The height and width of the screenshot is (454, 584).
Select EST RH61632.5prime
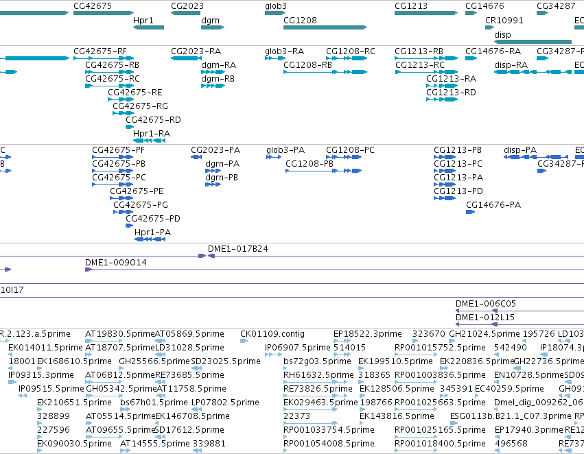tap(318, 376)
